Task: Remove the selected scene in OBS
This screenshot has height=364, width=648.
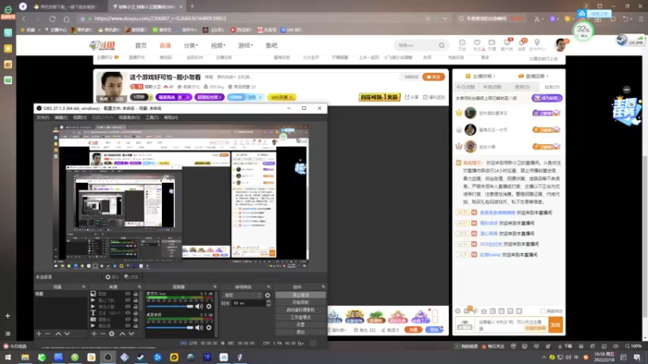Action: 48,333
